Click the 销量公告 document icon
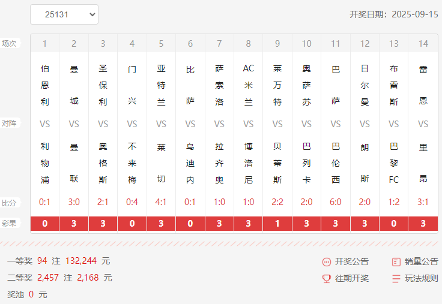This screenshot has height=304, width=442. (x=396, y=262)
